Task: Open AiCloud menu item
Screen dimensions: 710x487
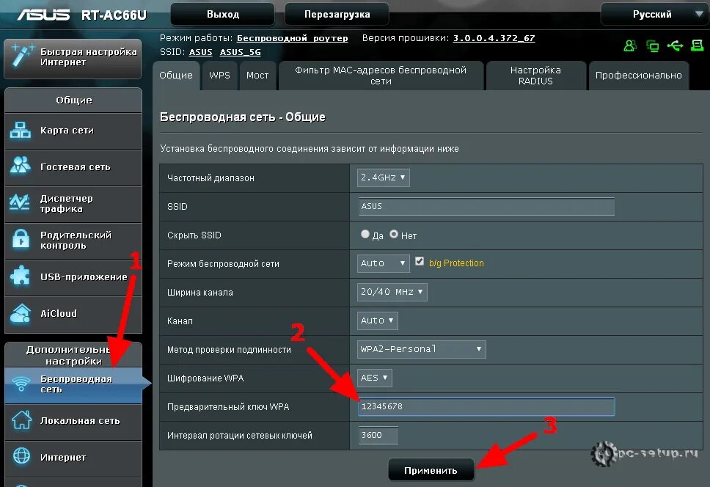Action: coord(73,314)
